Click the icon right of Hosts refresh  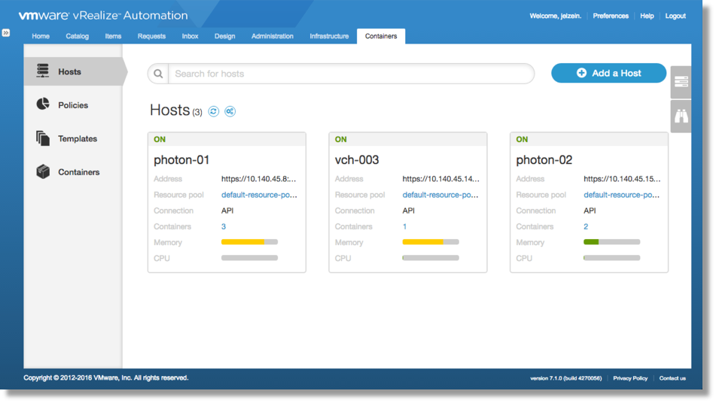[x=230, y=111]
